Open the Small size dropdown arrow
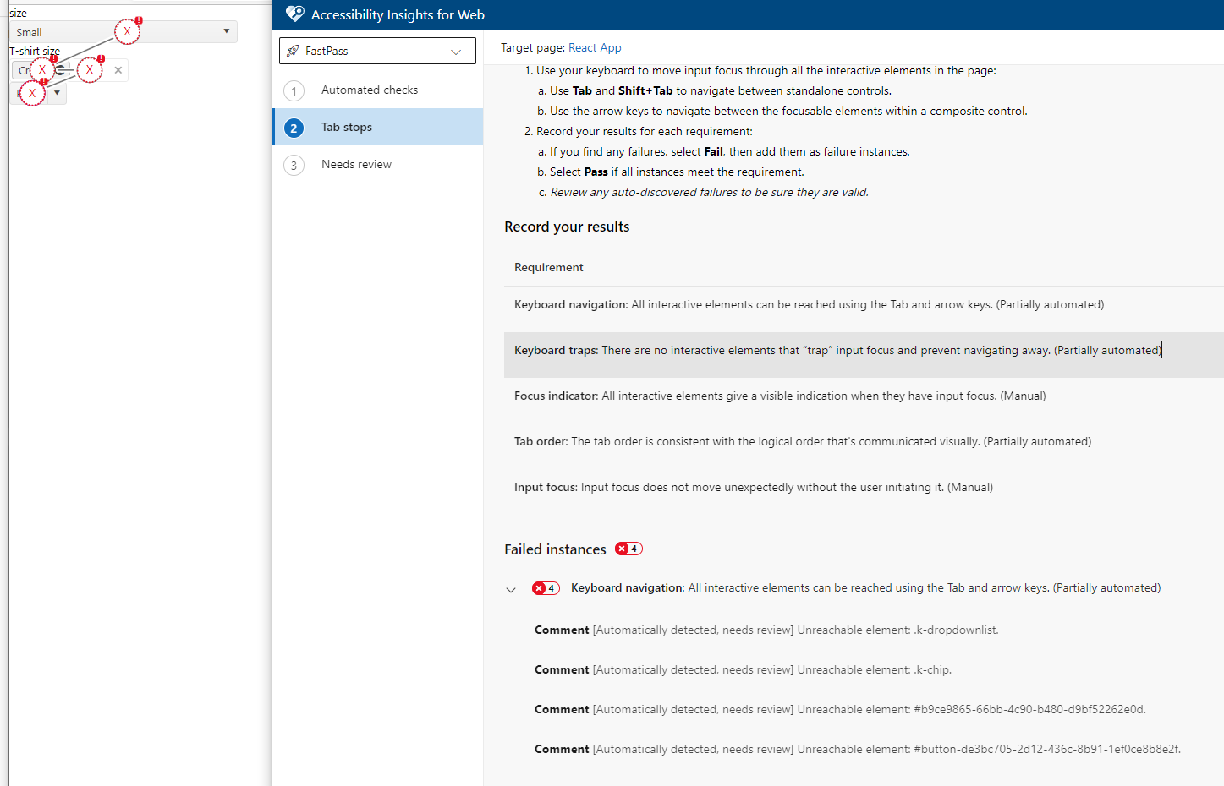This screenshot has width=1224, height=786. tap(226, 31)
